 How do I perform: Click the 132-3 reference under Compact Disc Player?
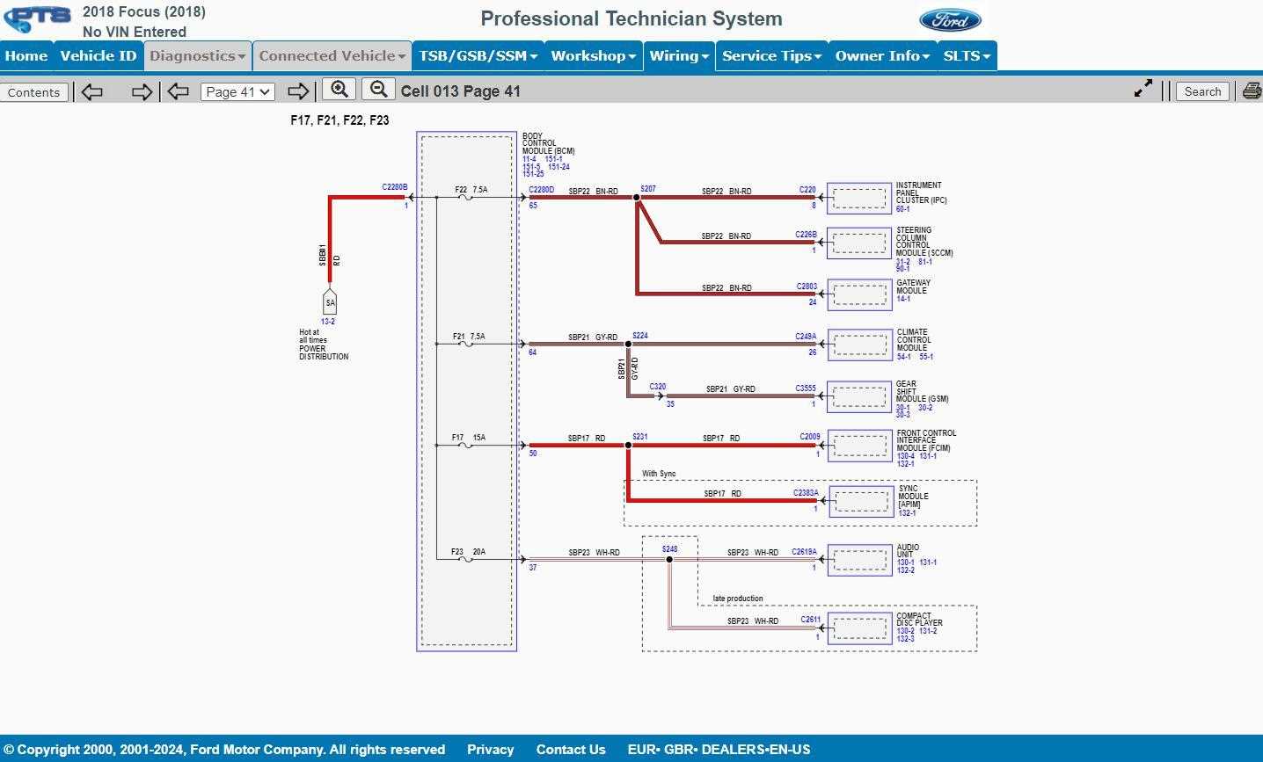[906, 639]
